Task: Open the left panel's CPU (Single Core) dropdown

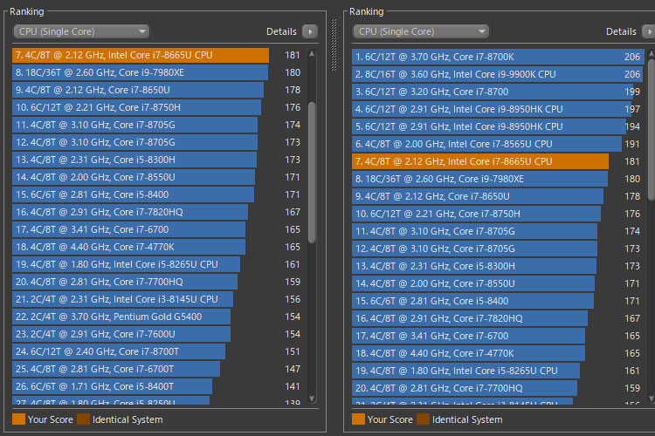Action: tap(80, 31)
